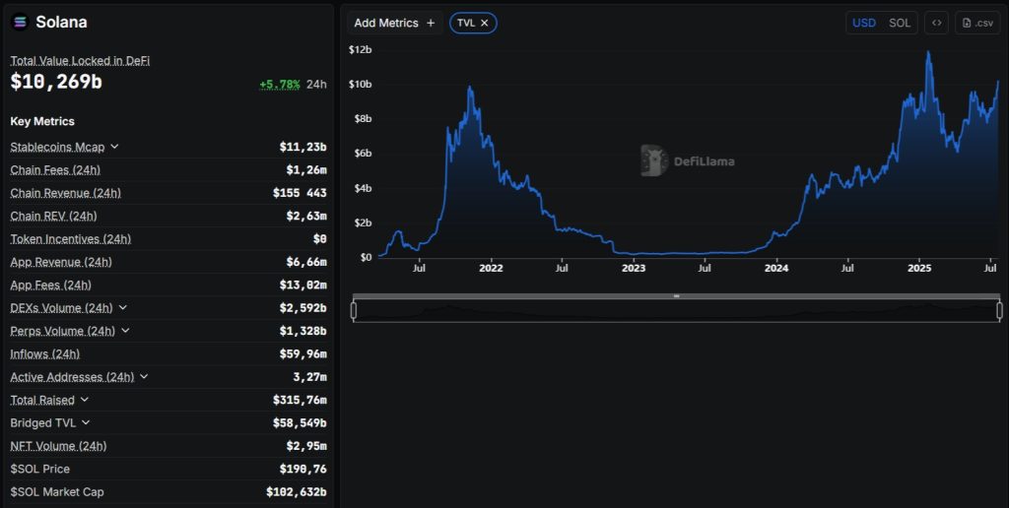The height and width of the screenshot is (508, 1009).
Task: Click the top grip of range slider
Action: coord(676,296)
